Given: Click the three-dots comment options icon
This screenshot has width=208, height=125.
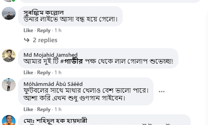Looking at the screenshot, I should coord(162,91).
